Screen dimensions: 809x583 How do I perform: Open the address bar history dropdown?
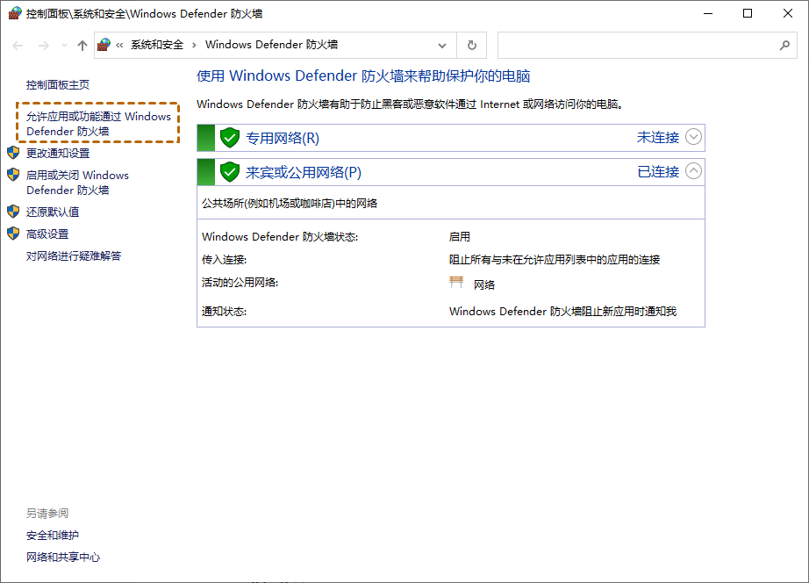click(442, 45)
